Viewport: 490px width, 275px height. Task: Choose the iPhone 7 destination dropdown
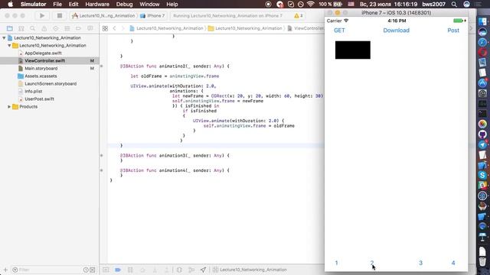(152, 15)
